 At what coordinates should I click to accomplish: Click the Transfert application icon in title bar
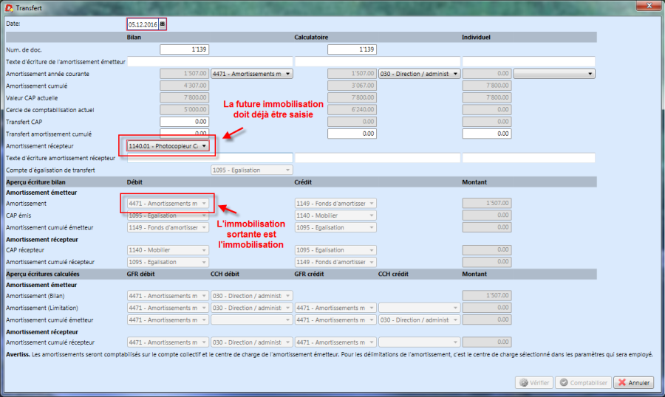(9, 7)
